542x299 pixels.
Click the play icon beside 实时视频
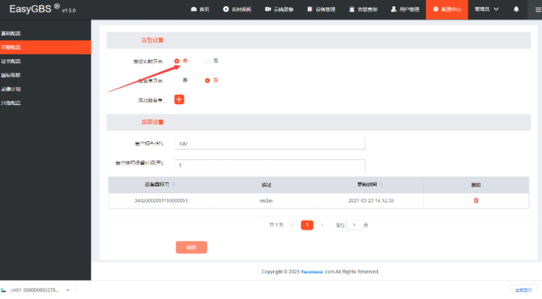coord(226,10)
